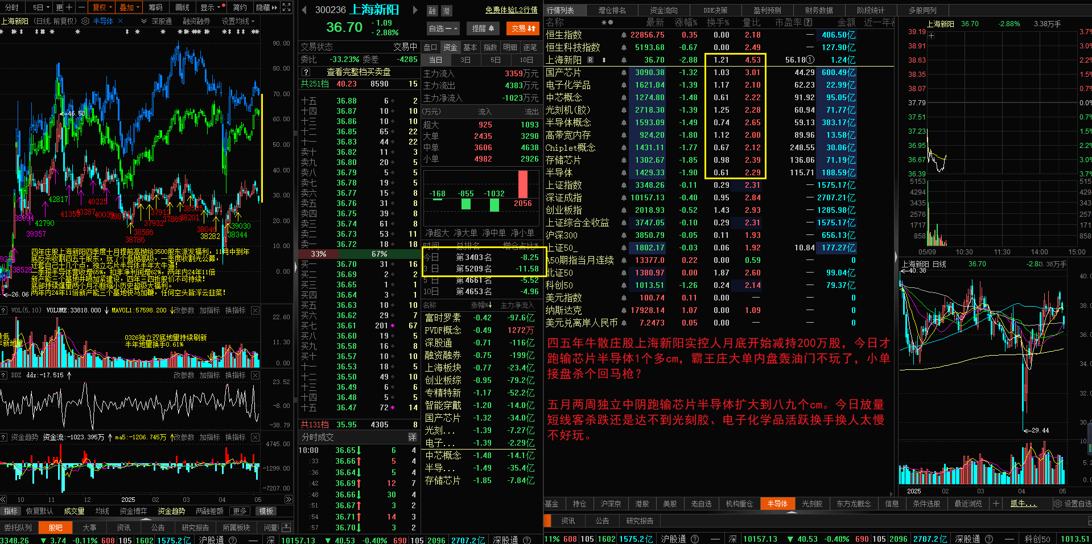
Task: Close the VOL indicator panel
Action: click(255, 310)
